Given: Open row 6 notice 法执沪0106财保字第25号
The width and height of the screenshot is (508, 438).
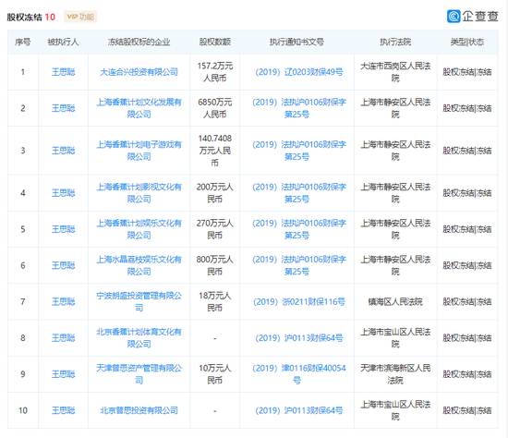Looking at the screenshot, I should tap(298, 266).
